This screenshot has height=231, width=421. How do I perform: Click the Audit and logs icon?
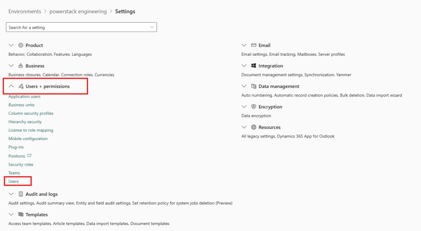tap(21, 194)
